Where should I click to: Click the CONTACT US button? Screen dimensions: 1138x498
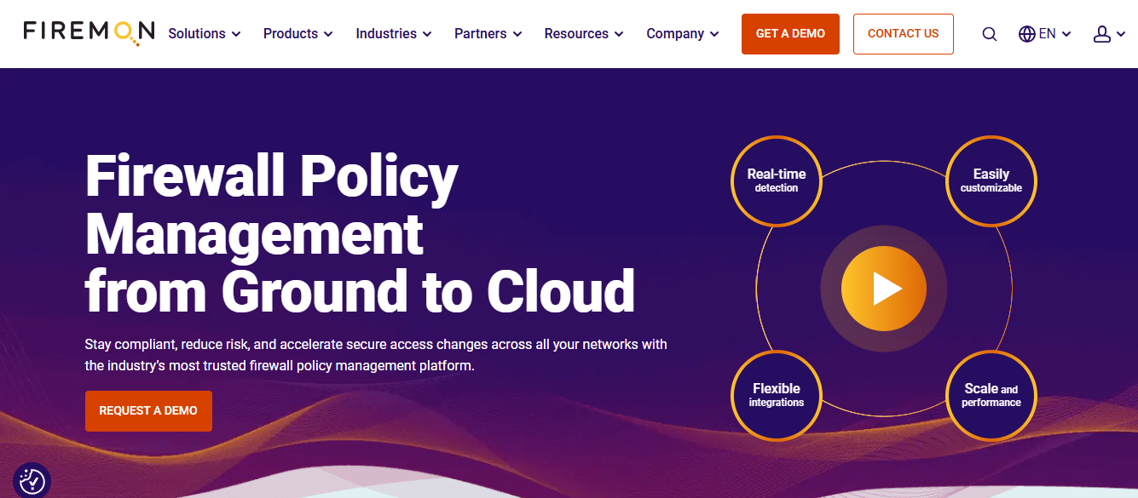(903, 34)
